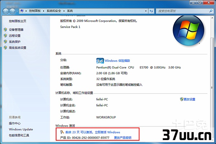Open the address bar history dropdown
216x144 pixels.
pyautogui.click(x=146, y=11)
